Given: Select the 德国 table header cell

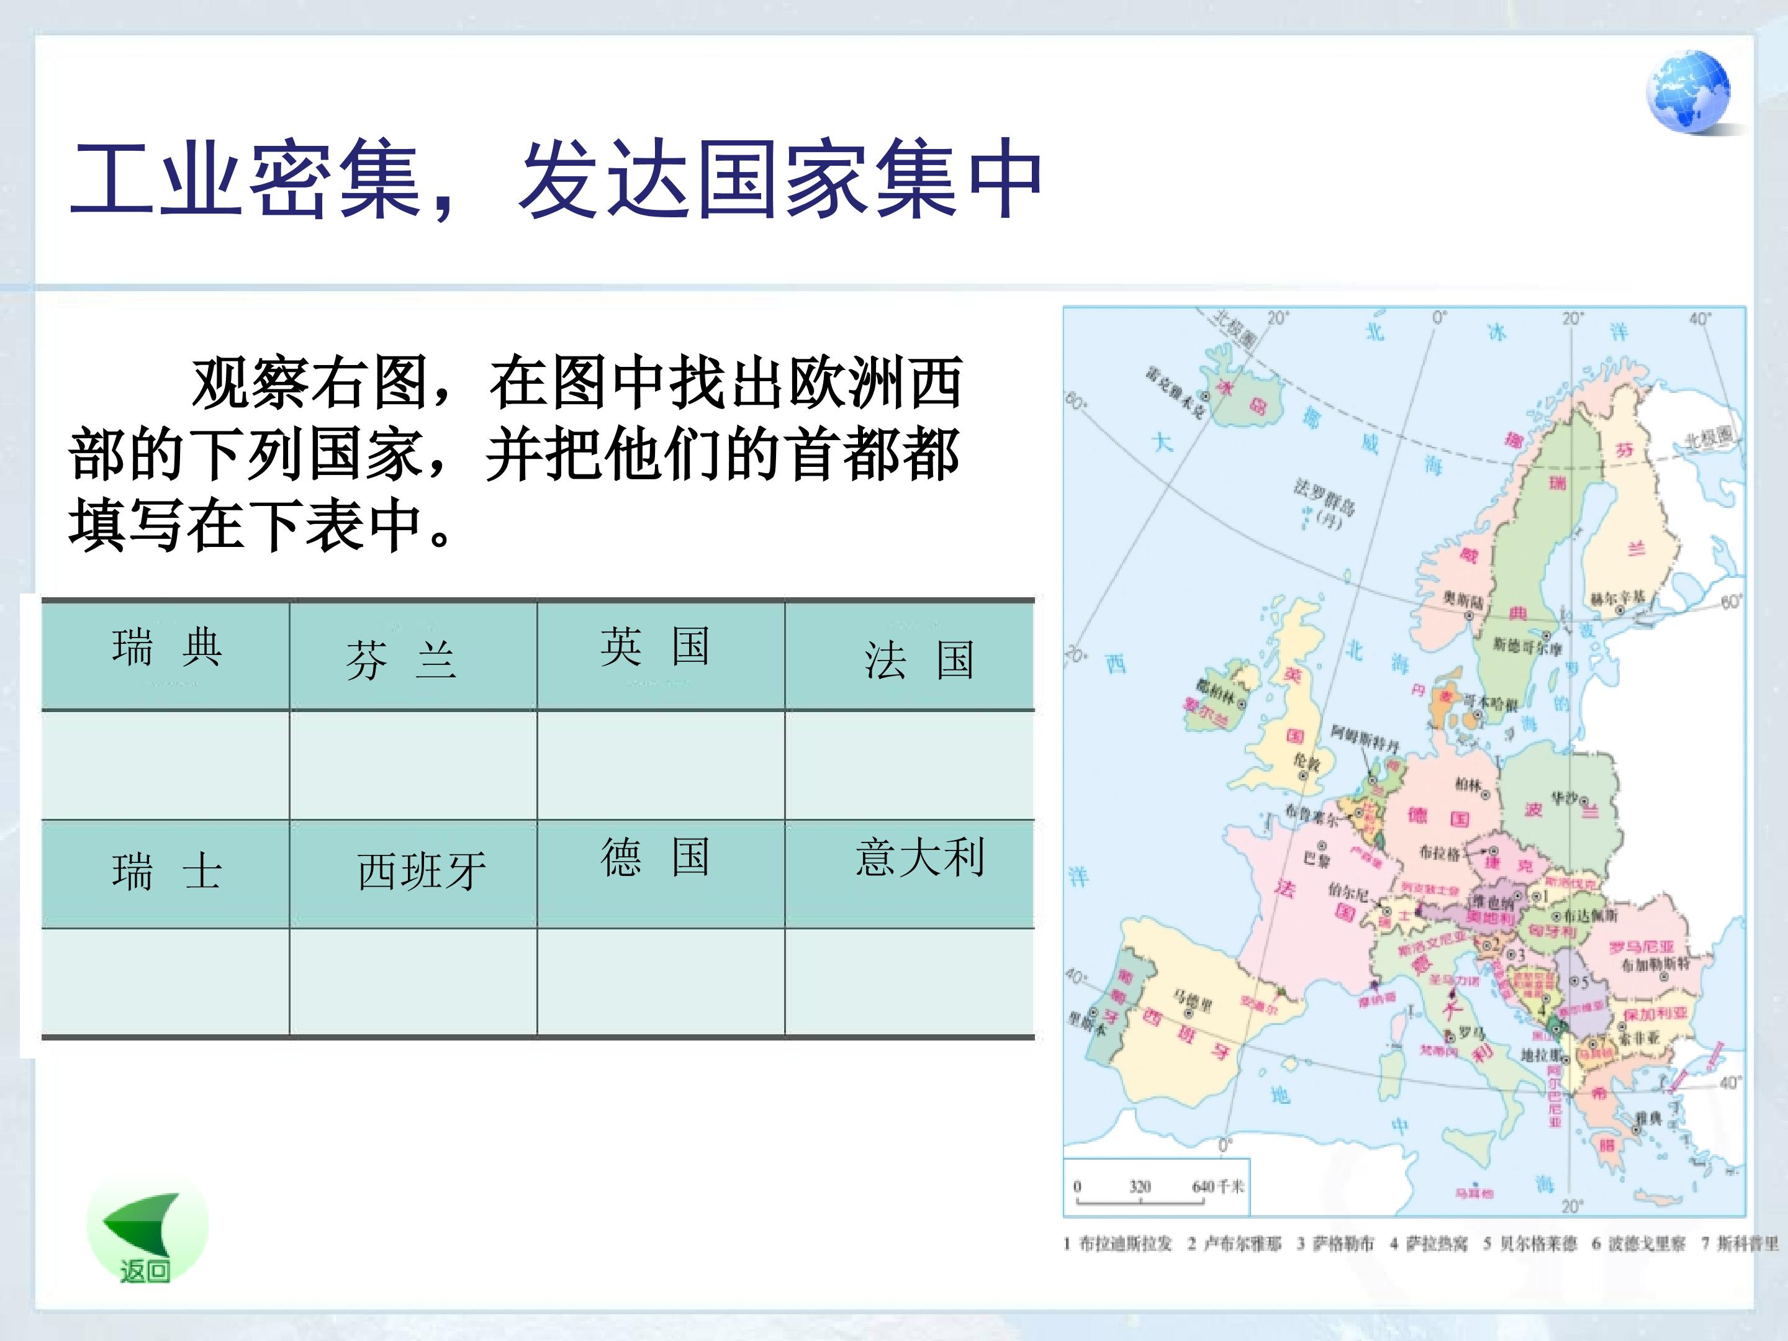Looking at the screenshot, I should [661, 873].
